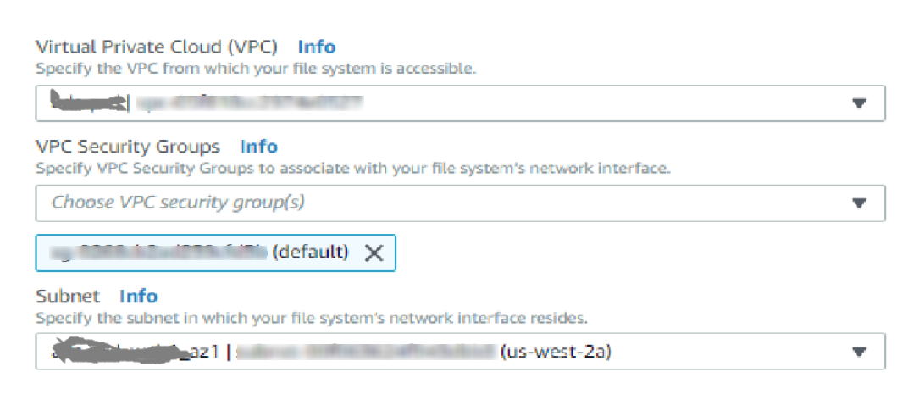Screen dimensions: 908x400
Task: Click the 'Subnet' field heading
Action: (68, 296)
